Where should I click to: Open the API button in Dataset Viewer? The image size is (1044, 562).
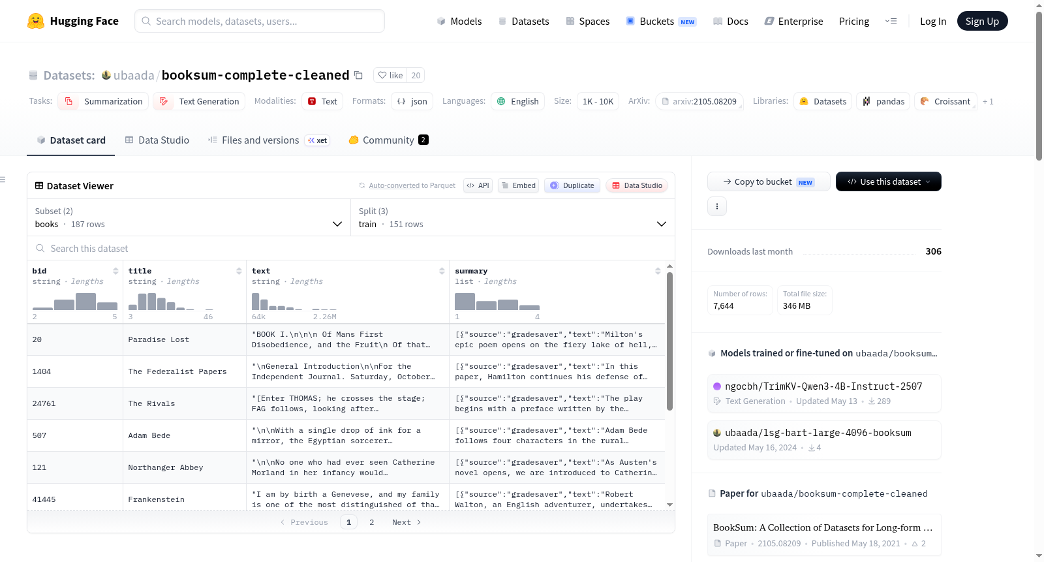(478, 185)
